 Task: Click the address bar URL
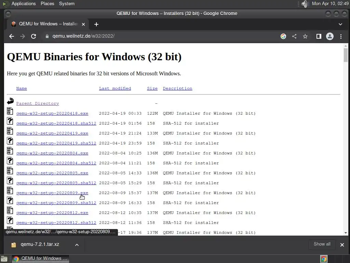(x=83, y=36)
